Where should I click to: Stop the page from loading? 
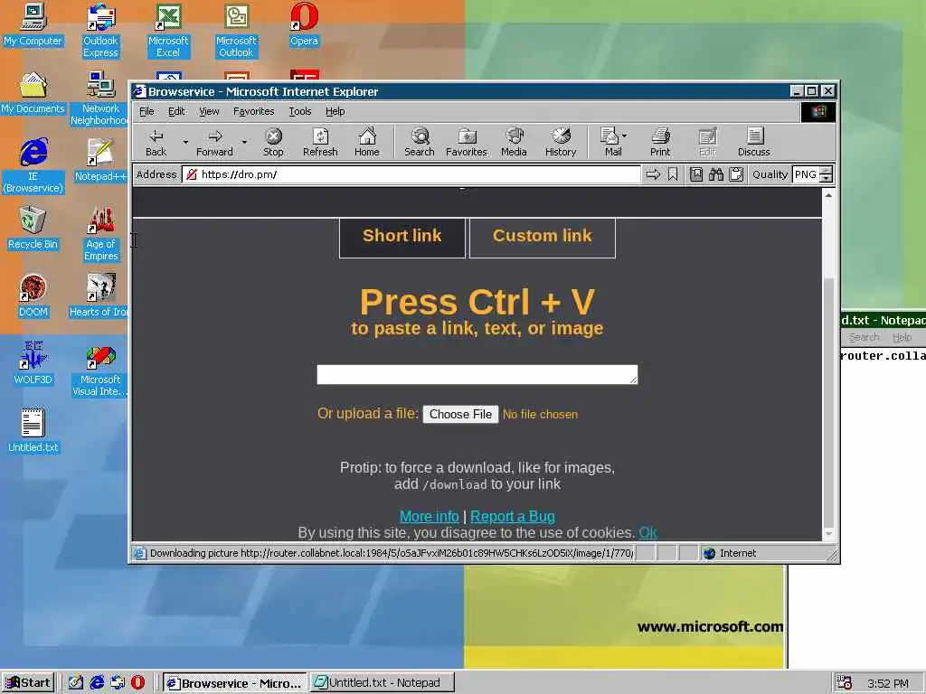point(273,142)
